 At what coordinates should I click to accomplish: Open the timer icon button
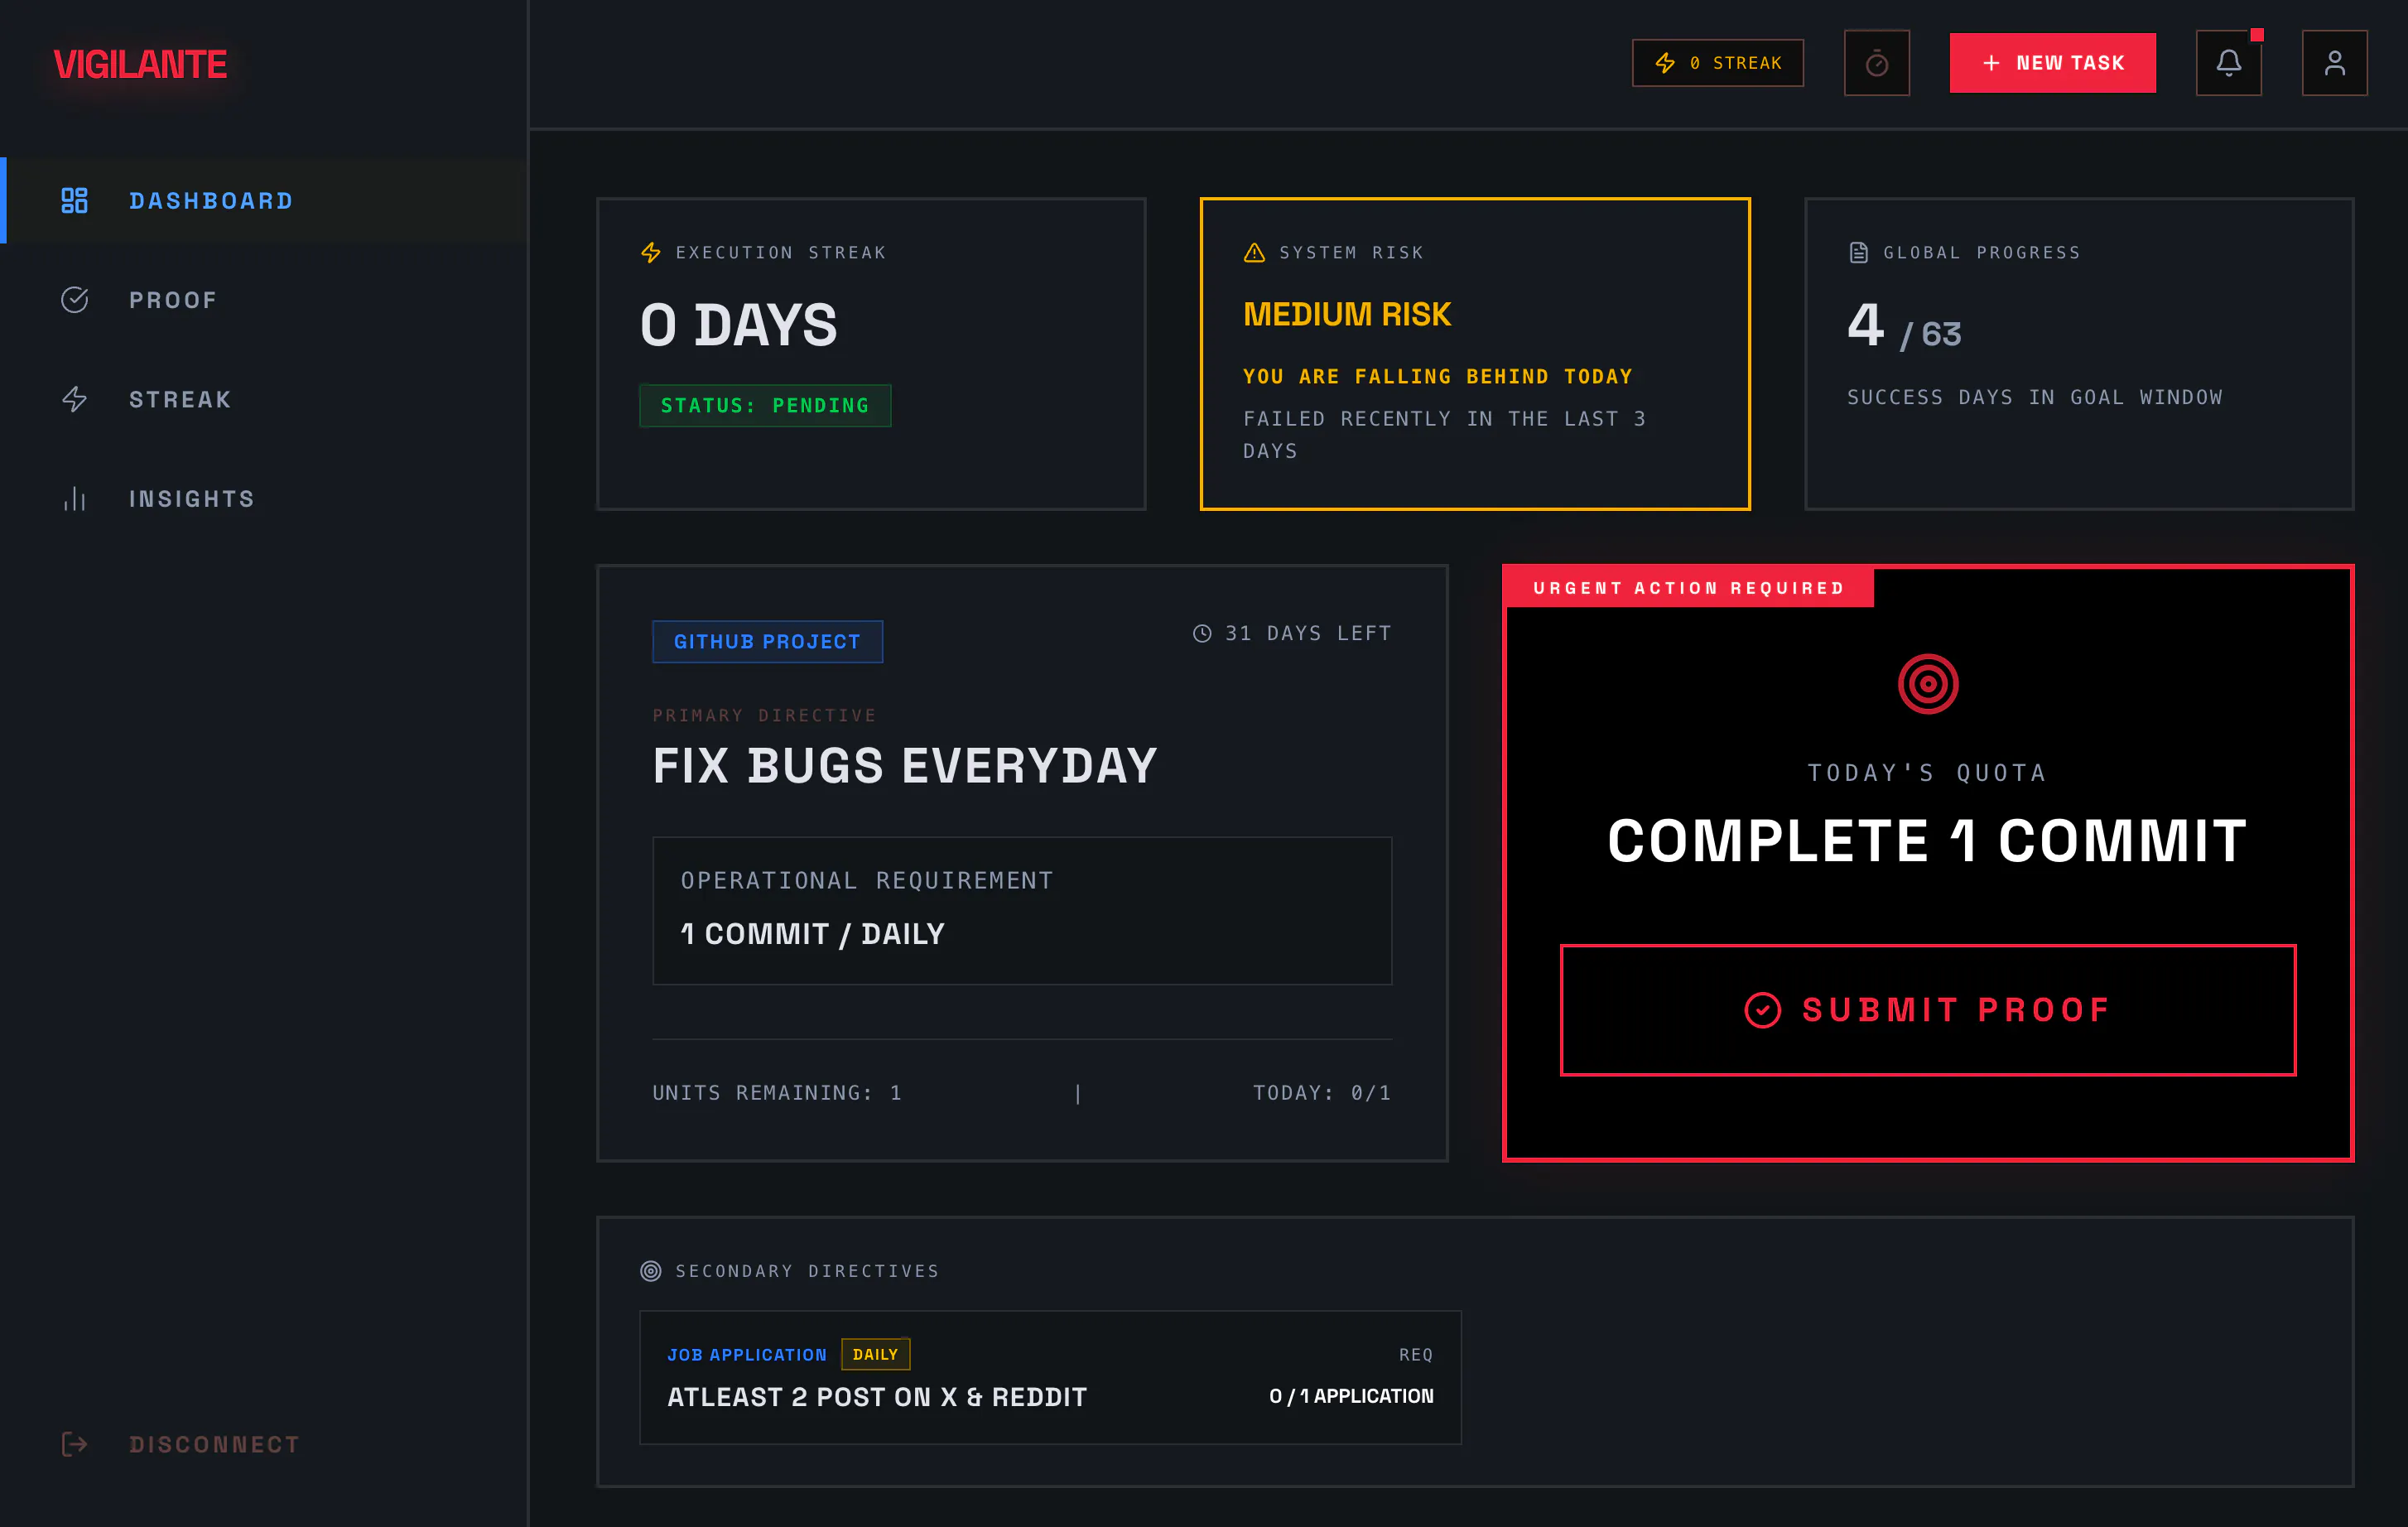tap(1876, 63)
